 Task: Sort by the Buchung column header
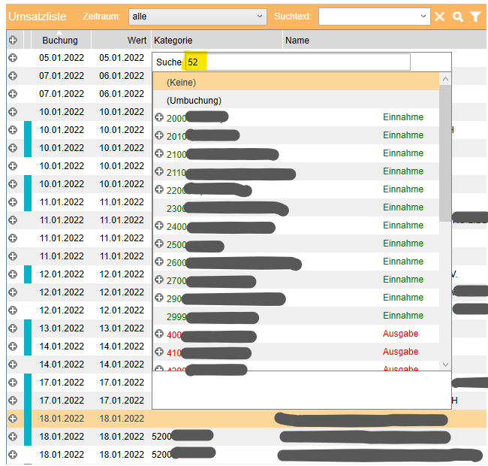pyautogui.click(x=60, y=40)
